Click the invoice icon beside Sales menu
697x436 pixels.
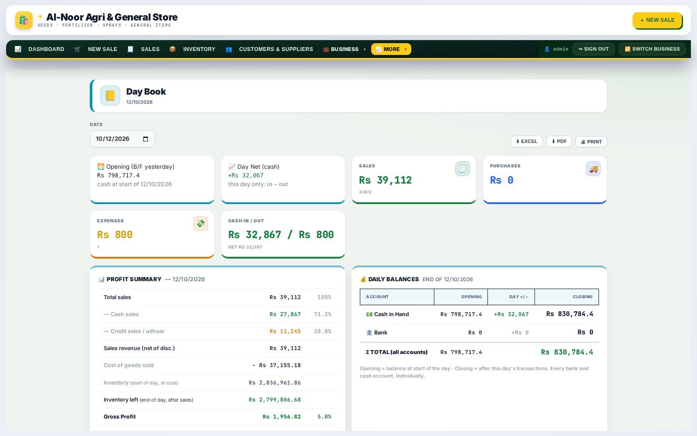(130, 49)
